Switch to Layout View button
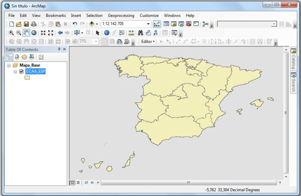The width and height of the screenshot is (301, 196). pos(78,182)
